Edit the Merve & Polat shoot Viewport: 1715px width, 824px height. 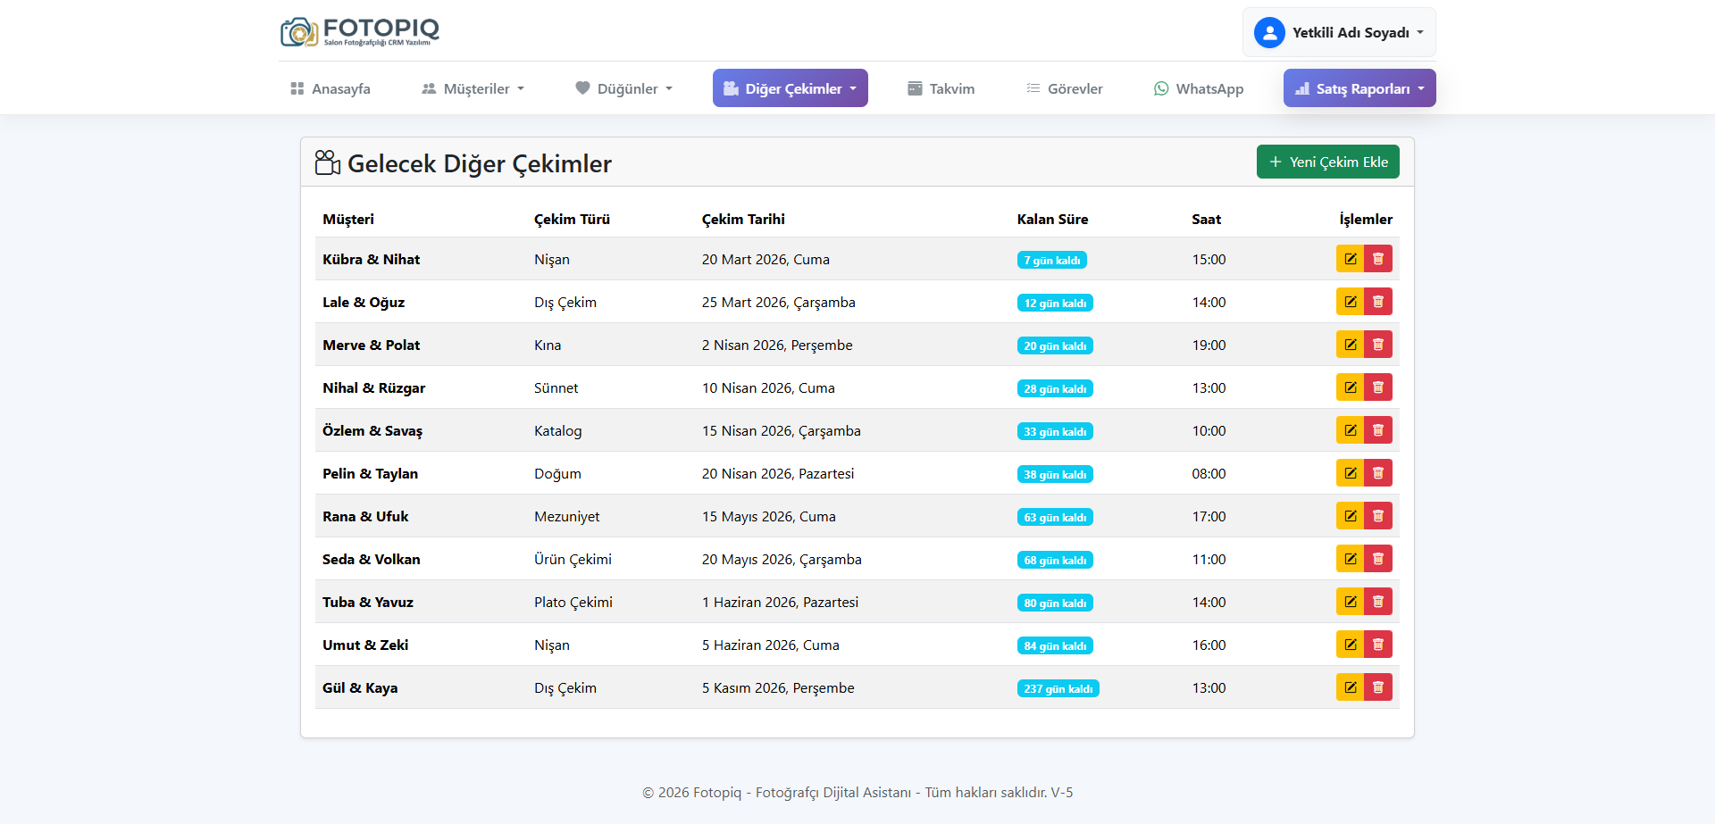1350,345
